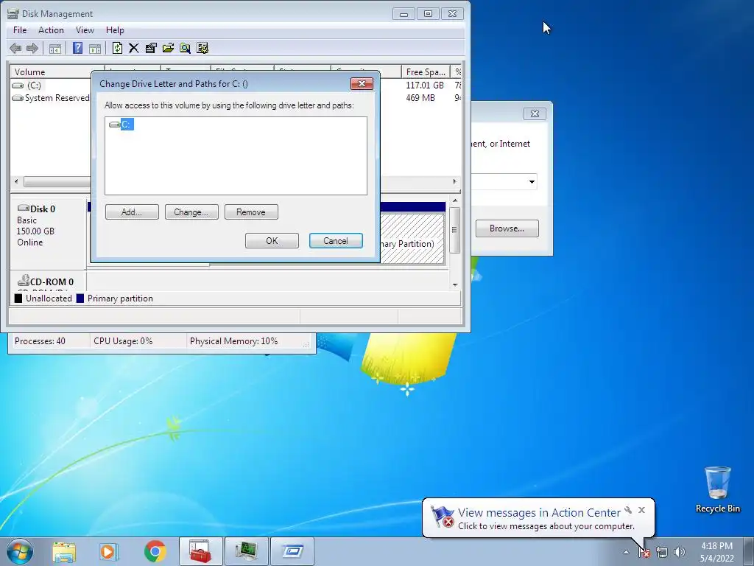The image size is (754, 566).
Task: Open the View menu
Action: [85, 29]
